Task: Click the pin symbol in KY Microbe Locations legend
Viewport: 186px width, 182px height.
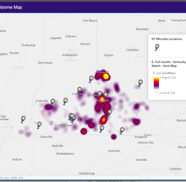Action: tap(157, 47)
